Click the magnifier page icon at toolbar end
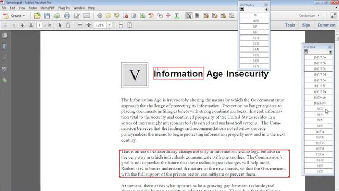Screen dimensions: 339x191 (232, 15)
